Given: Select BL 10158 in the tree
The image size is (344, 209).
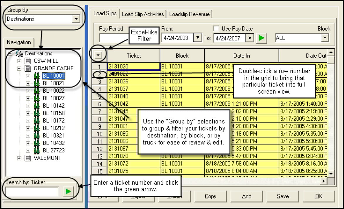Looking at the screenshot, I should click(x=54, y=113).
